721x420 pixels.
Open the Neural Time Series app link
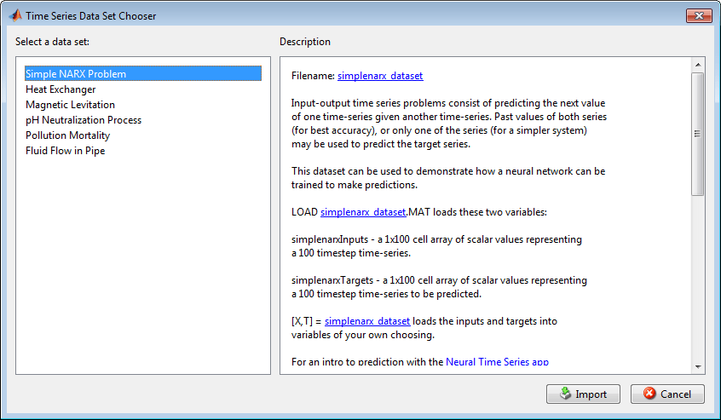coord(497,362)
